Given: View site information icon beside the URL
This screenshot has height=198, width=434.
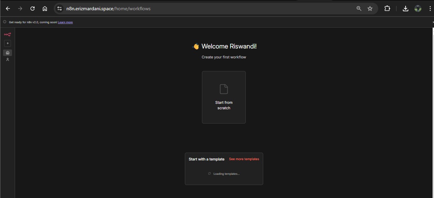Looking at the screenshot, I should click(x=60, y=9).
